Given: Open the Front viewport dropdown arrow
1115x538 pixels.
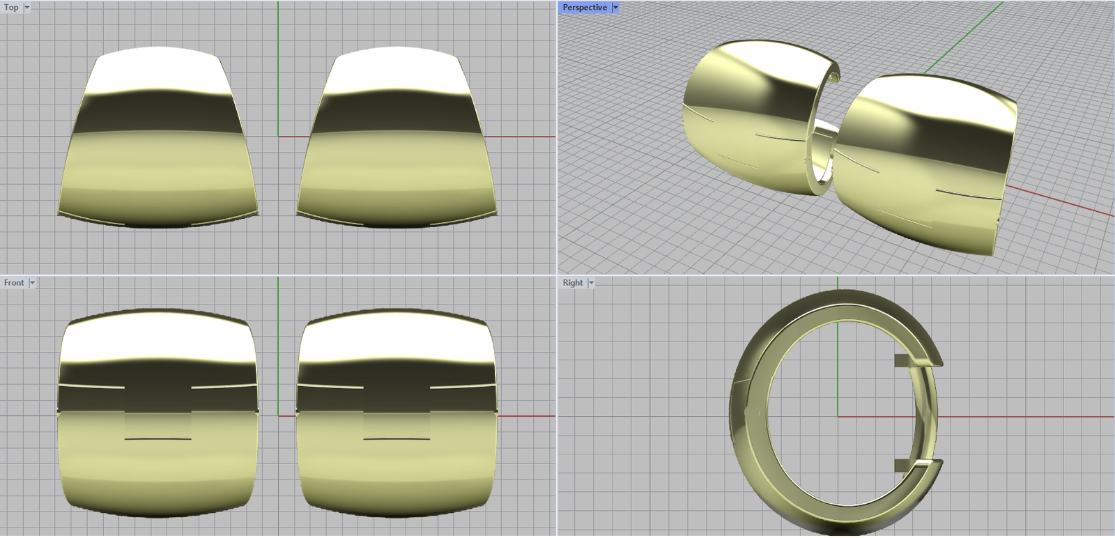Looking at the screenshot, I should 32,283.
